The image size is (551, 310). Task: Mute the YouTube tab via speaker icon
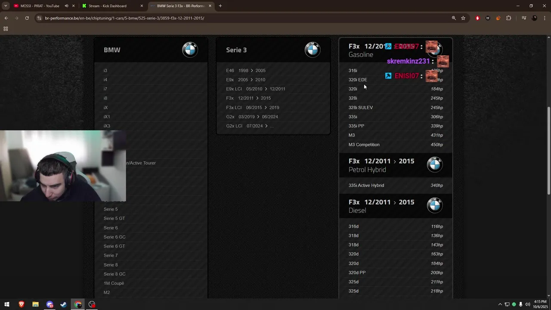pos(66,6)
